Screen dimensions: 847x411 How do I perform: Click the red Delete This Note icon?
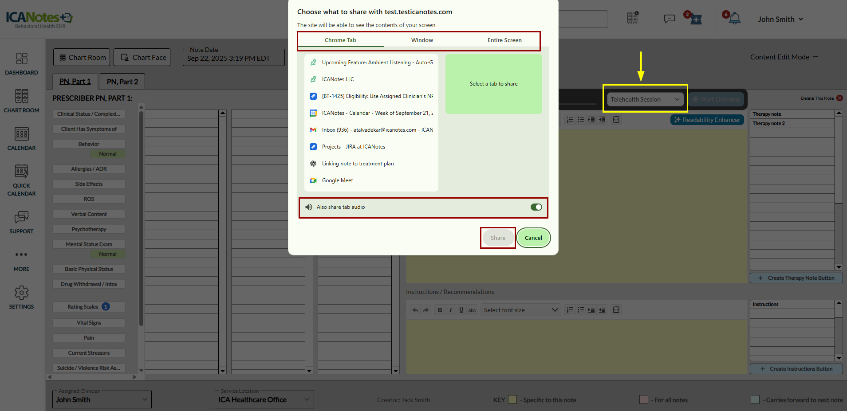click(x=839, y=98)
